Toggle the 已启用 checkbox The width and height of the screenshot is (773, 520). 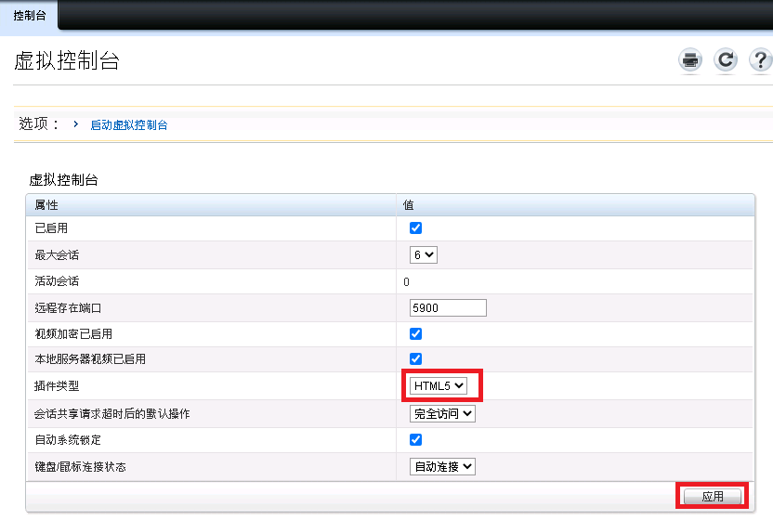[416, 228]
